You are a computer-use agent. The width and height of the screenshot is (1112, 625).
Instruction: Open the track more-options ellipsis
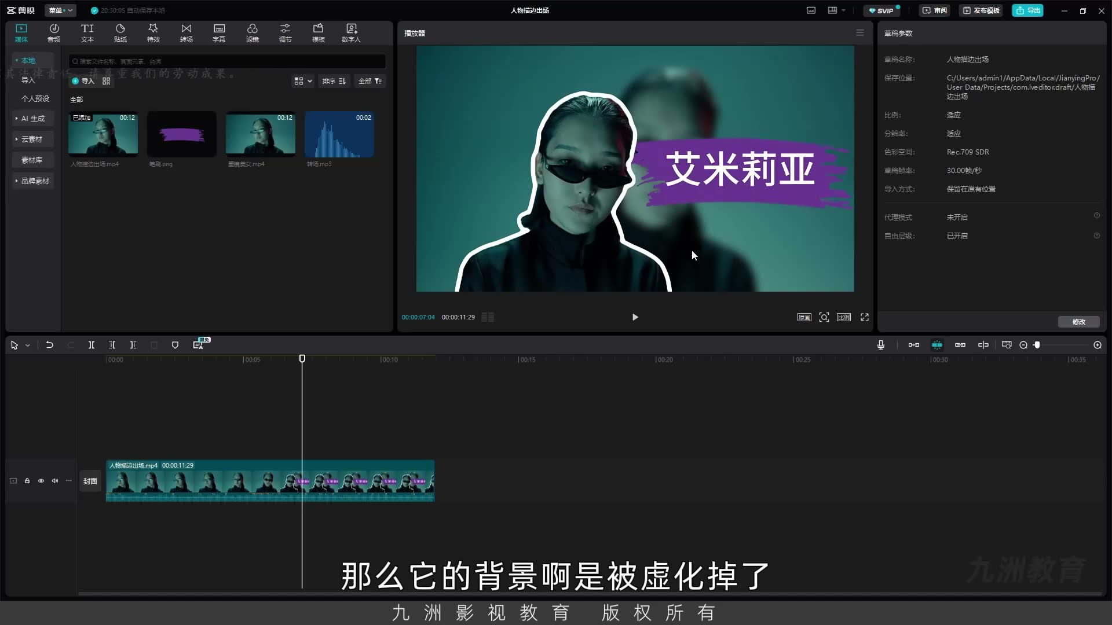tap(69, 481)
